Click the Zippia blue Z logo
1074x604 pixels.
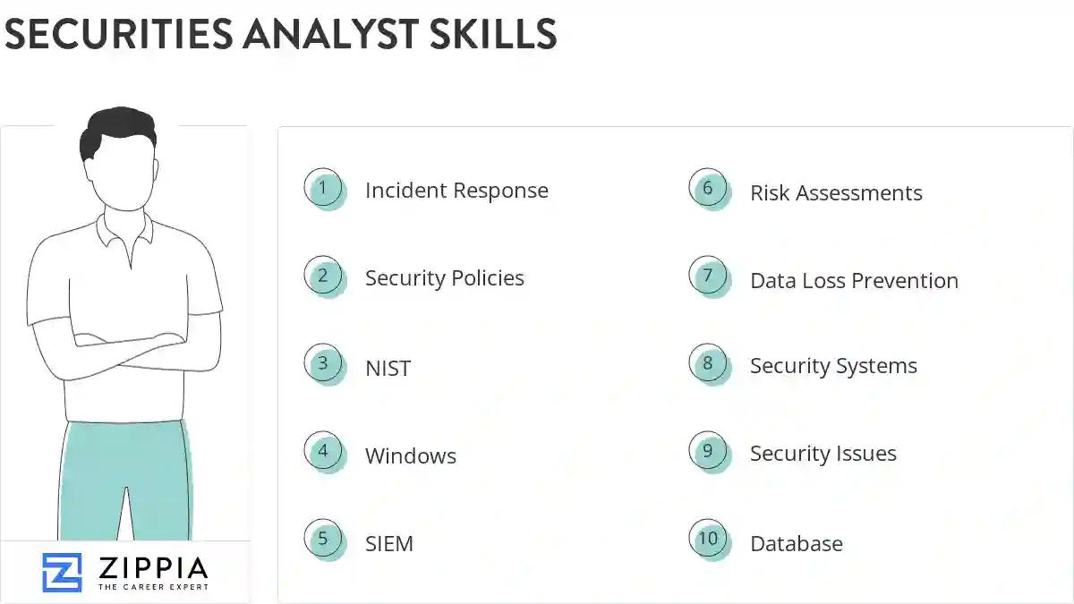[x=62, y=572]
